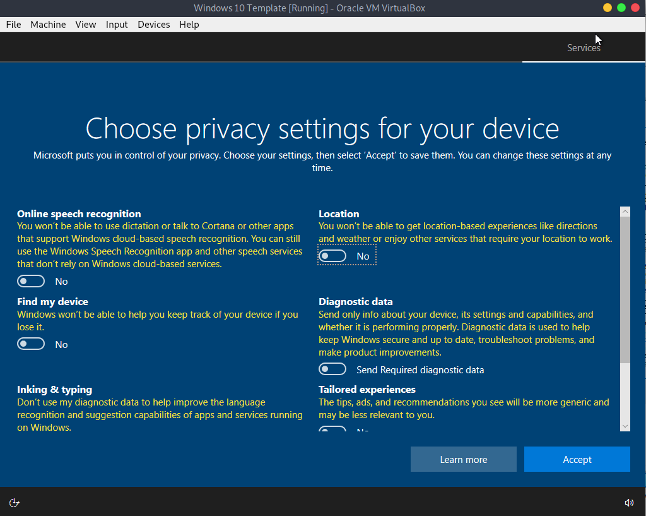The width and height of the screenshot is (646, 516).
Task: Toggle the Location switch
Action: (x=332, y=256)
